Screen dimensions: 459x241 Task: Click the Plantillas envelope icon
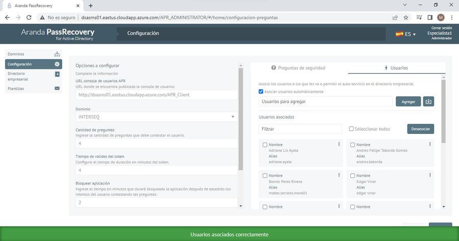point(57,88)
